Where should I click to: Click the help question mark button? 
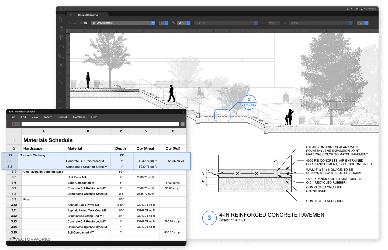pos(184,112)
